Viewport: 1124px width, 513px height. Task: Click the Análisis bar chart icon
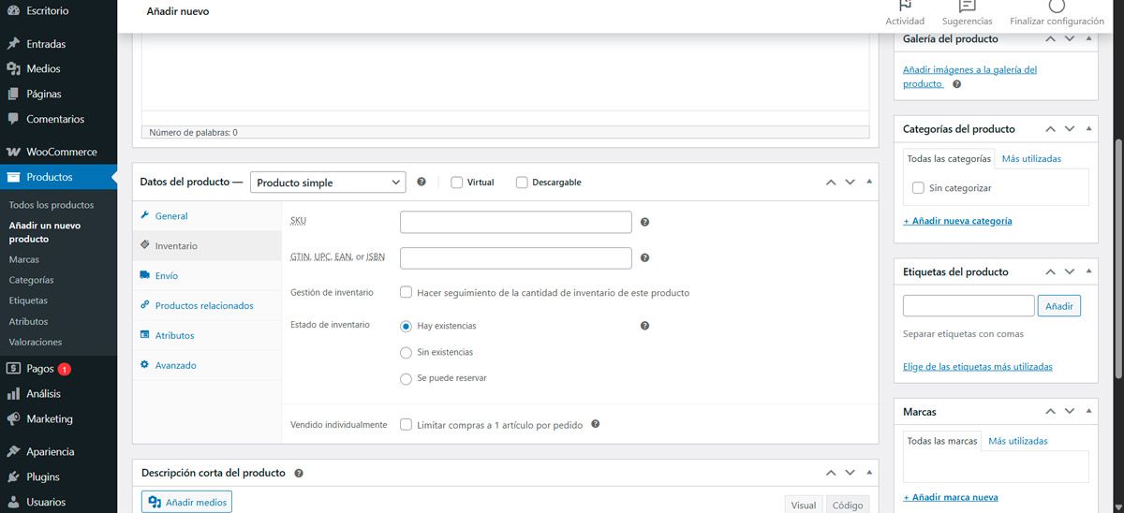coord(13,394)
